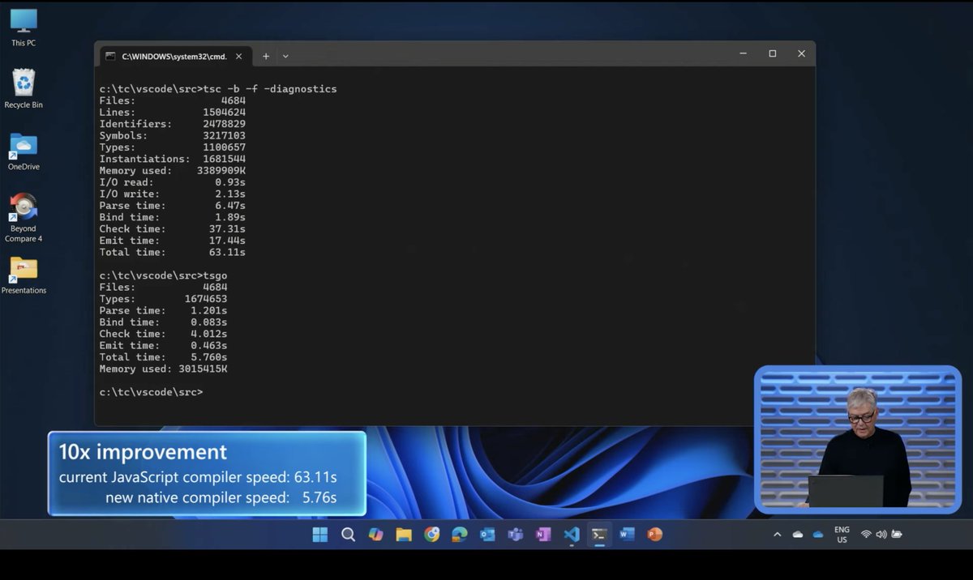Close the cmd.exe terminal tab
The height and width of the screenshot is (580, 973).
(x=239, y=56)
